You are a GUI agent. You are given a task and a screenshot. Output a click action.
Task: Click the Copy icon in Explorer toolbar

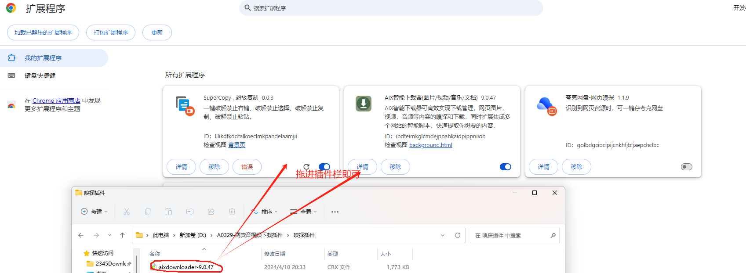[x=148, y=212]
